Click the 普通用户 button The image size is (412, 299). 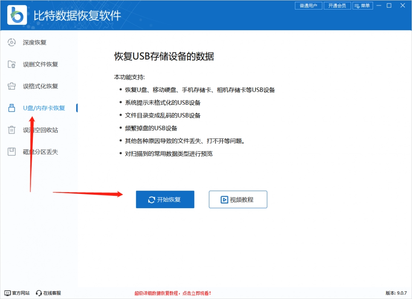click(x=309, y=5)
